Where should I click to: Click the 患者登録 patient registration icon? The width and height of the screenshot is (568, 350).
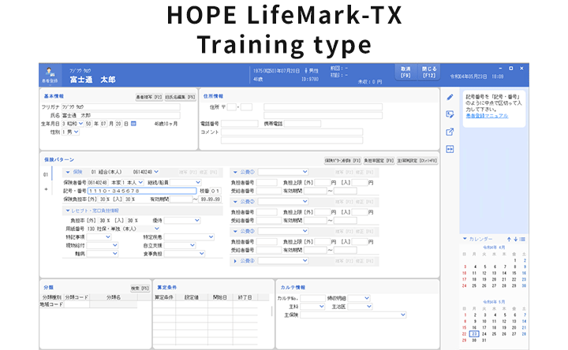click(49, 75)
